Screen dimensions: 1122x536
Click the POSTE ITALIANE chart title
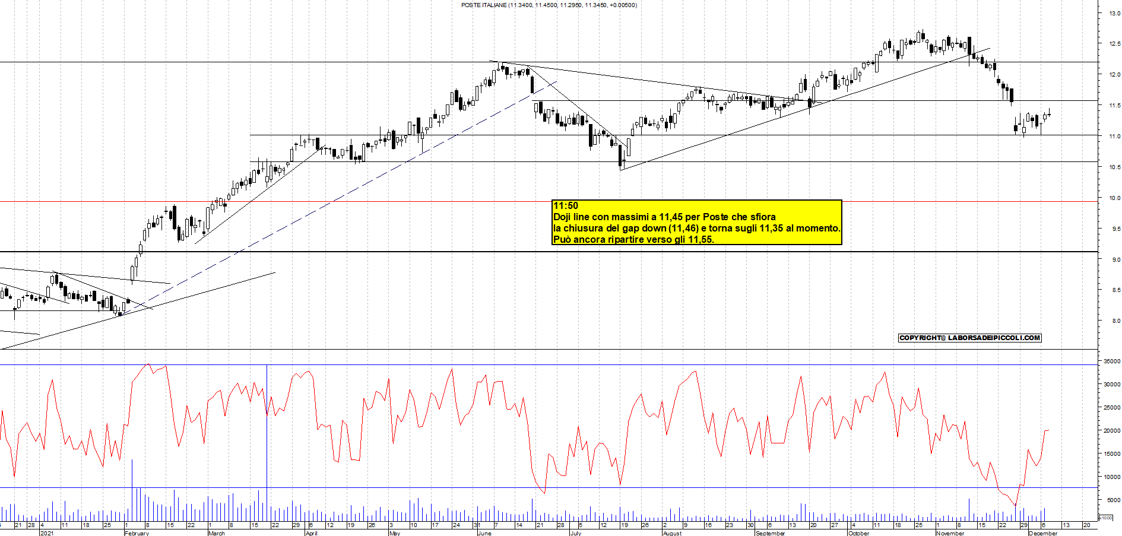pos(549,5)
